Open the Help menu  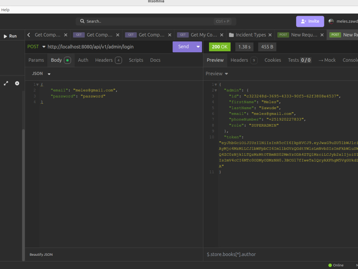point(5,10)
